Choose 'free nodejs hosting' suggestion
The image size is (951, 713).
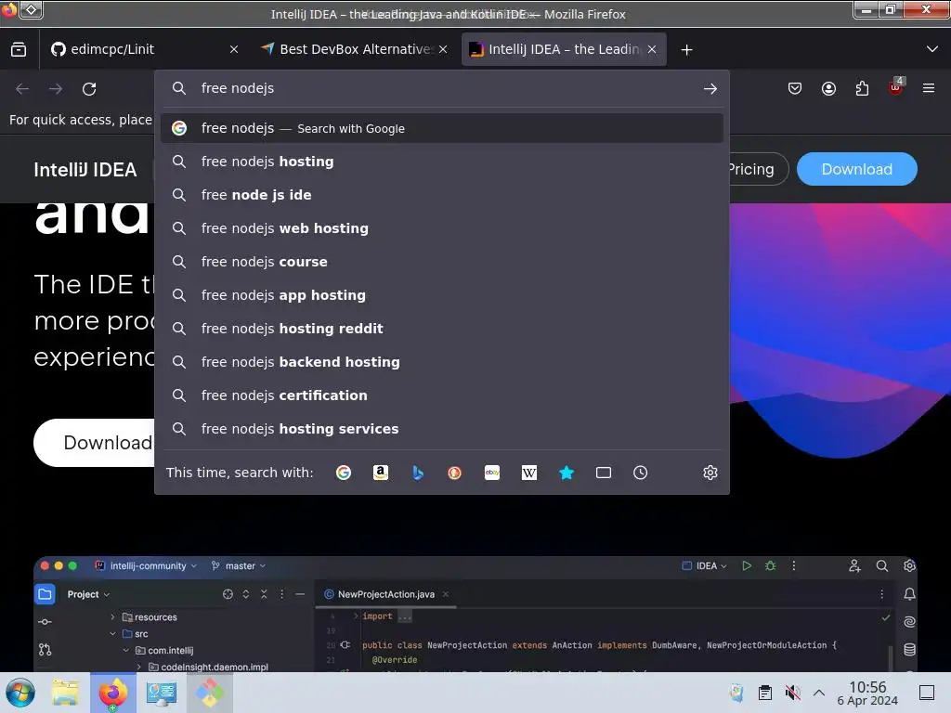[441, 162]
